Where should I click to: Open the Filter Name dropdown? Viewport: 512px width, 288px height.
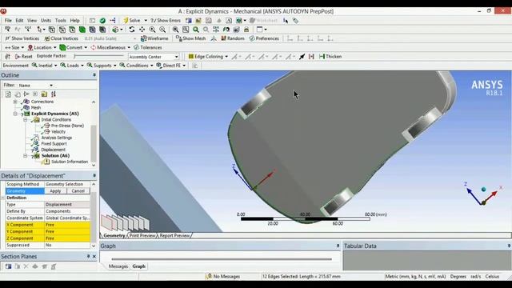(x=51, y=86)
